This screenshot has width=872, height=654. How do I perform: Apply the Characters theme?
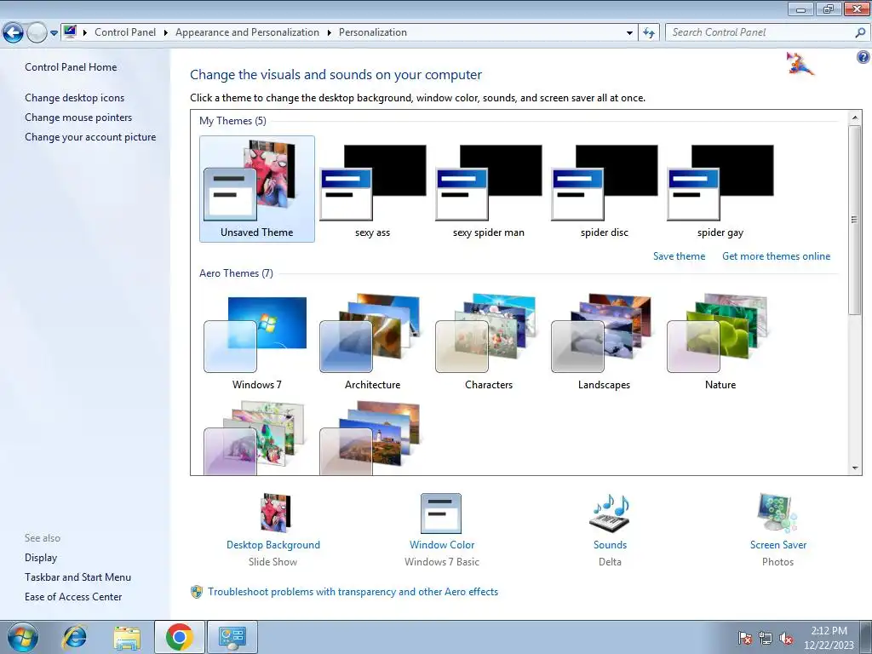click(488, 342)
